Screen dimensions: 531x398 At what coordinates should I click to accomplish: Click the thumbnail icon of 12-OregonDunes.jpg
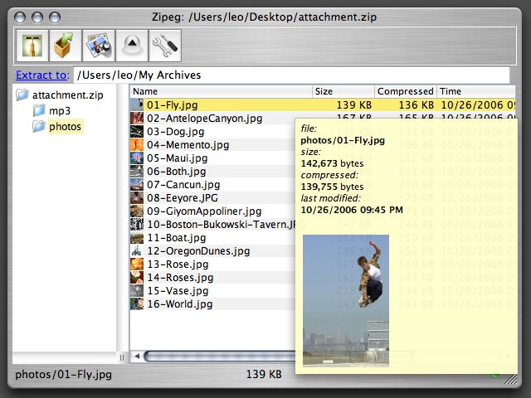(137, 250)
